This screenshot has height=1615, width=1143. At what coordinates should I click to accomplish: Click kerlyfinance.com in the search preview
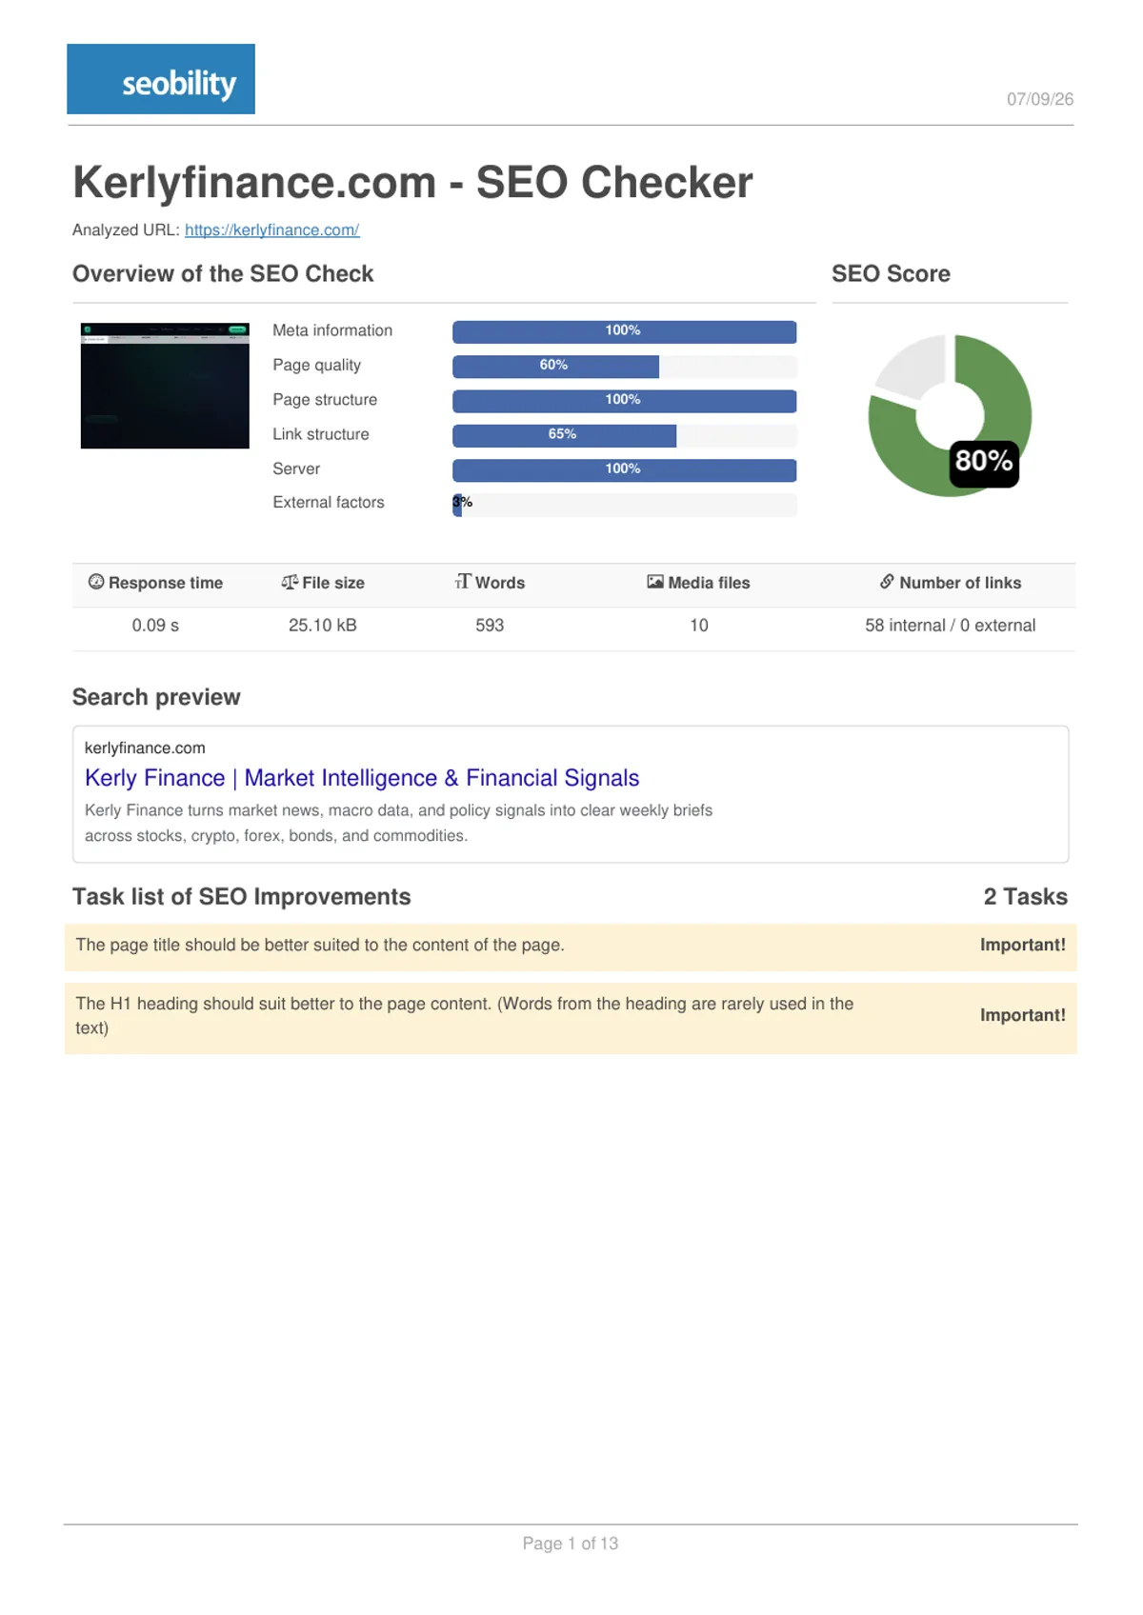(x=145, y=748)
